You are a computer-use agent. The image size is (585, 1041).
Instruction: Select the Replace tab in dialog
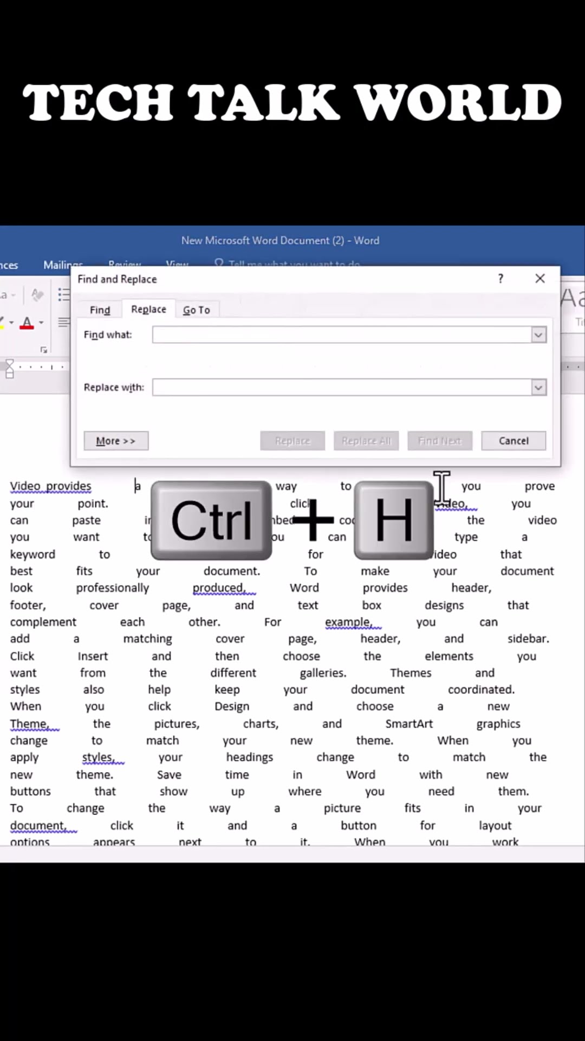tap(148, 309)
